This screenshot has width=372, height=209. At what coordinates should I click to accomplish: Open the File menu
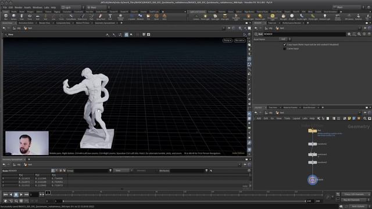click(5, 8)
